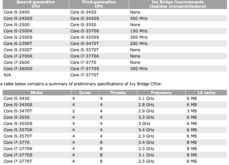Viewport: 229px width, 165px height.
Task: Select "Core i5-3450S" in the Third-generation CPU column
Action: [x=84, y=19]
